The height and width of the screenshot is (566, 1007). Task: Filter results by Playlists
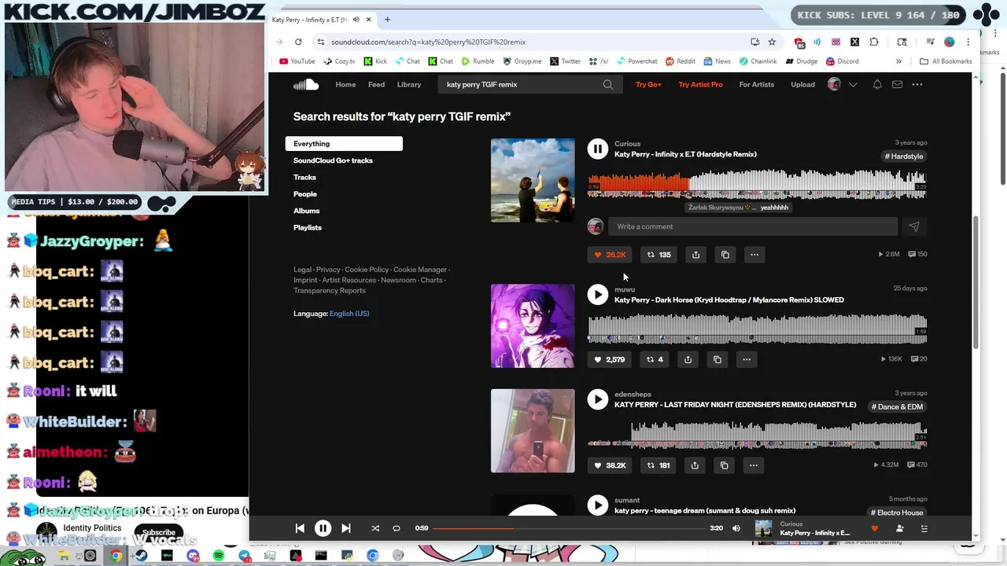tap(308, 227)
